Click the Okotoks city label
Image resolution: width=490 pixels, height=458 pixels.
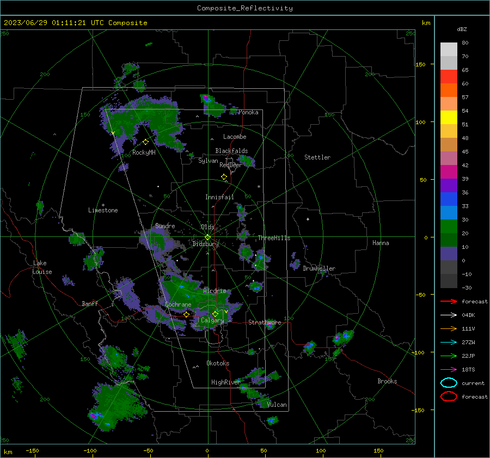(218, 363)
